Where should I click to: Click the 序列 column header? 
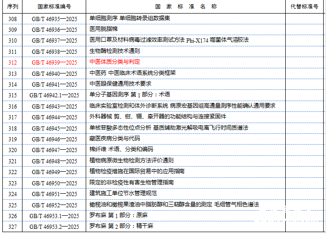[x=13, y=7]
